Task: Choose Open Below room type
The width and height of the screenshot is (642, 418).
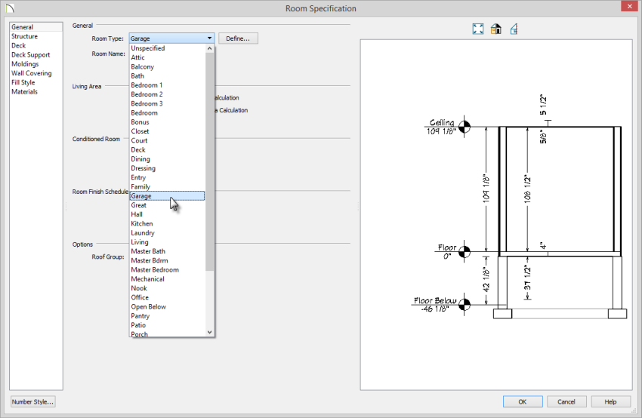Action: click(167, 307)
